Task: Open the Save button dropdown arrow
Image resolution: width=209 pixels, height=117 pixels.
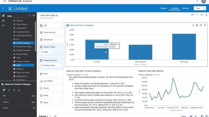Action: [204, 8]
